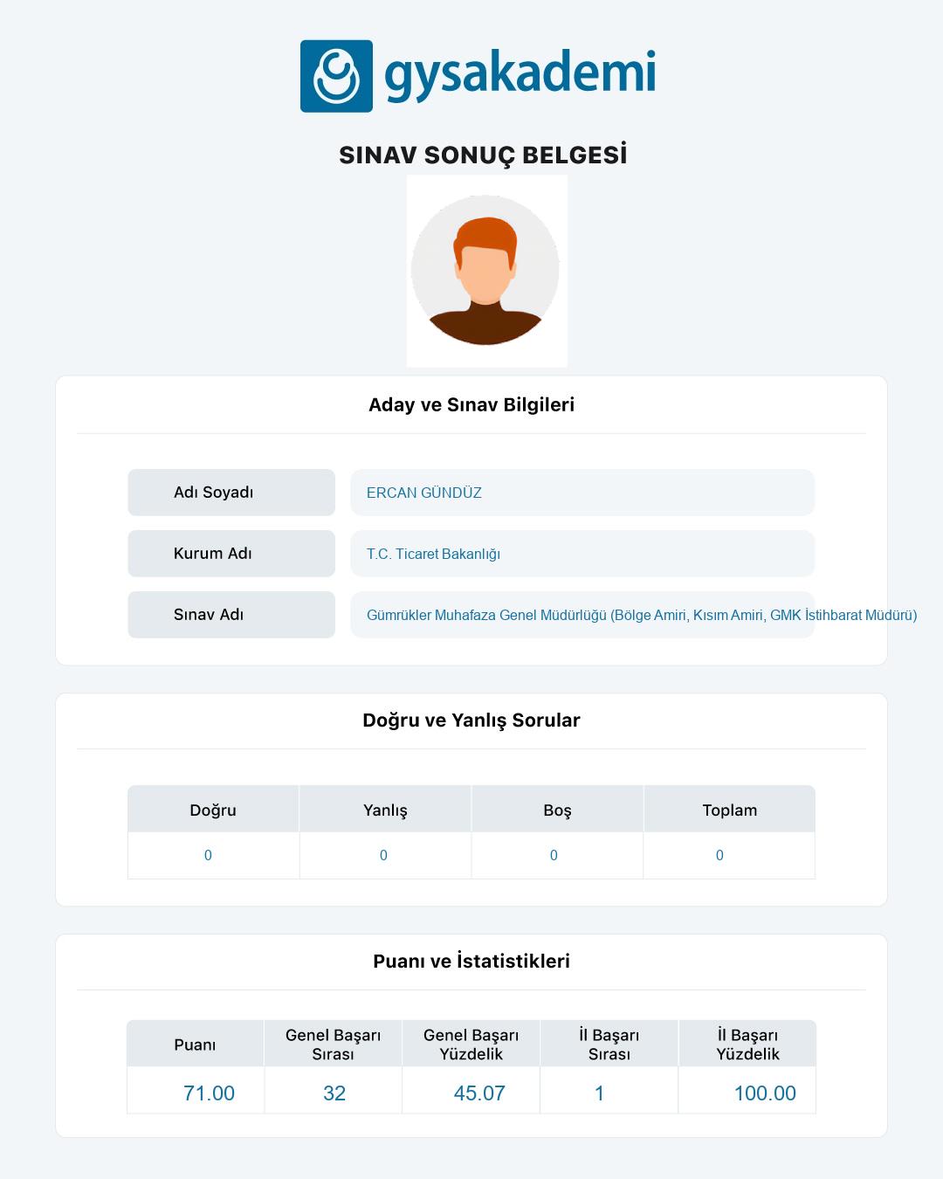Click the Puanı value 71.00

tap(209, 1093)
